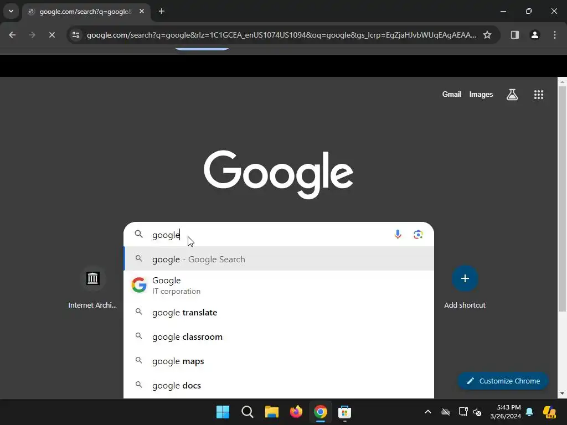This screenshot has width=567, height=425.
Task: Select Google IT corporation suggestion
Action: click(279, 286)
